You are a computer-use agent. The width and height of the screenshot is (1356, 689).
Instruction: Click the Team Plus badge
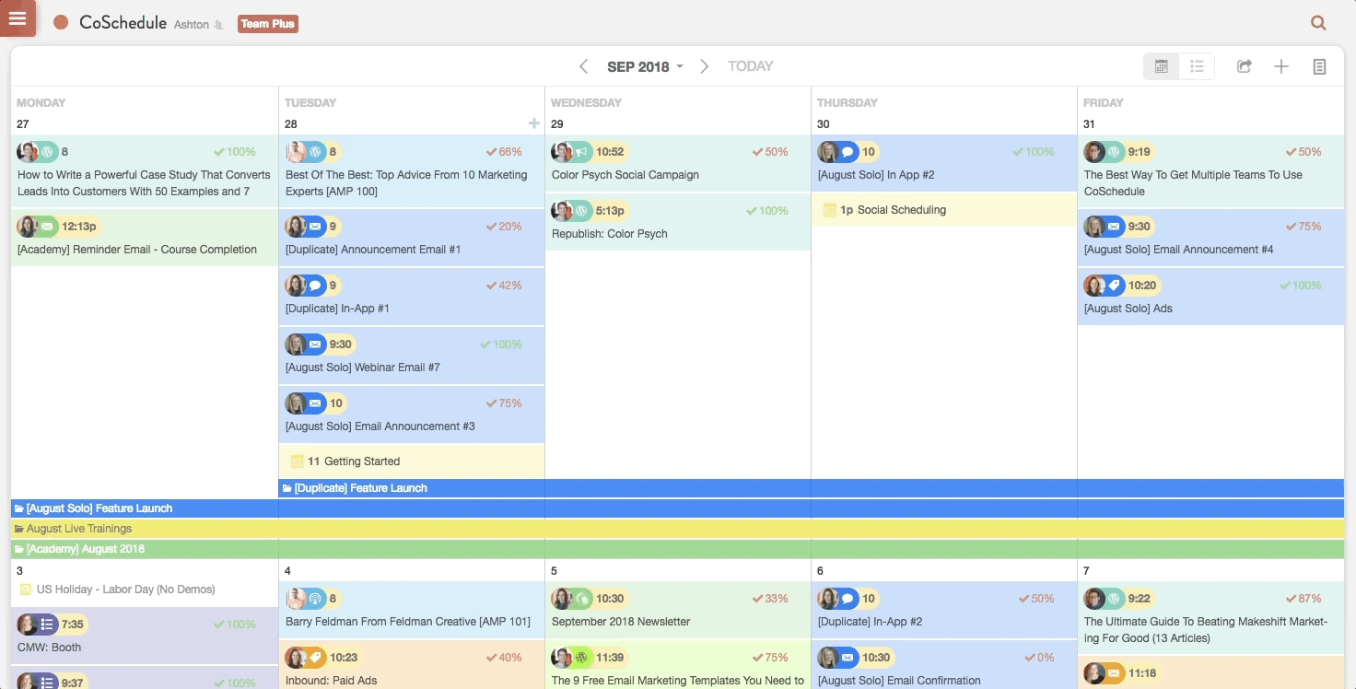click(268, 24)
